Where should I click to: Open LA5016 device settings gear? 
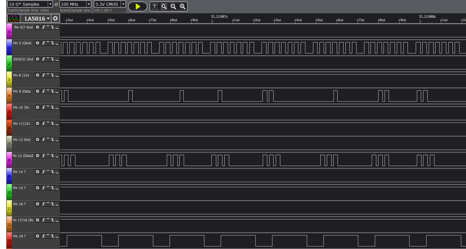click(x=55, y=19)
